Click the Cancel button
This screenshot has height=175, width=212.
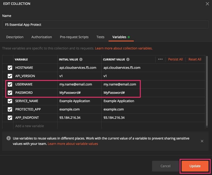tap(165, 166)
